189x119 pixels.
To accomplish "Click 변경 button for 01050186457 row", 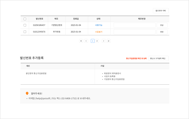I will (x=162, y=25).
